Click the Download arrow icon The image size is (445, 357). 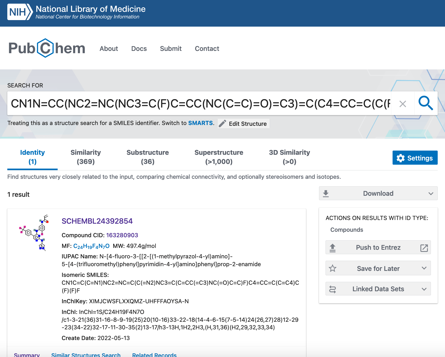pos(326,193)
